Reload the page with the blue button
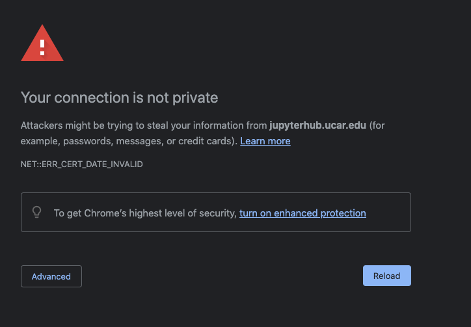 [x=387, y=276]
